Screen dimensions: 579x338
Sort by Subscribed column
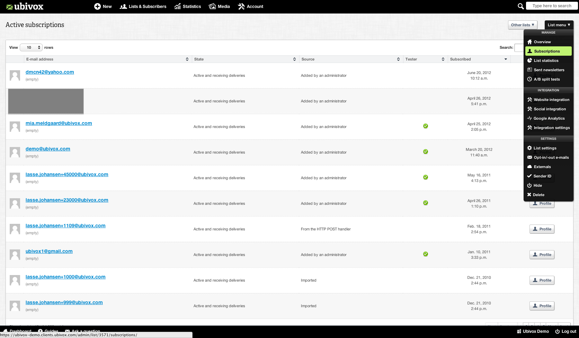[x=479, y=59]
